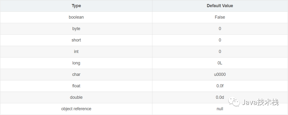Click the 0 value in byte row
Image resolution: width=288 pixels, height=115 pixels.
click(x=220, y=29)
